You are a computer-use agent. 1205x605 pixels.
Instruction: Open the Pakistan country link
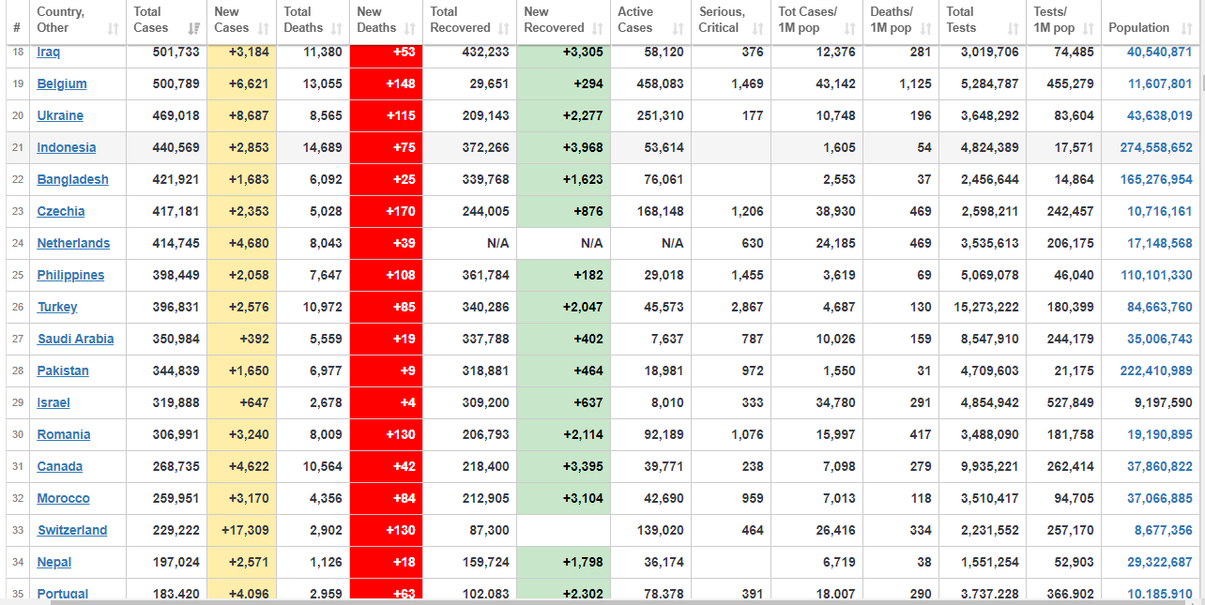pos(63,371)
